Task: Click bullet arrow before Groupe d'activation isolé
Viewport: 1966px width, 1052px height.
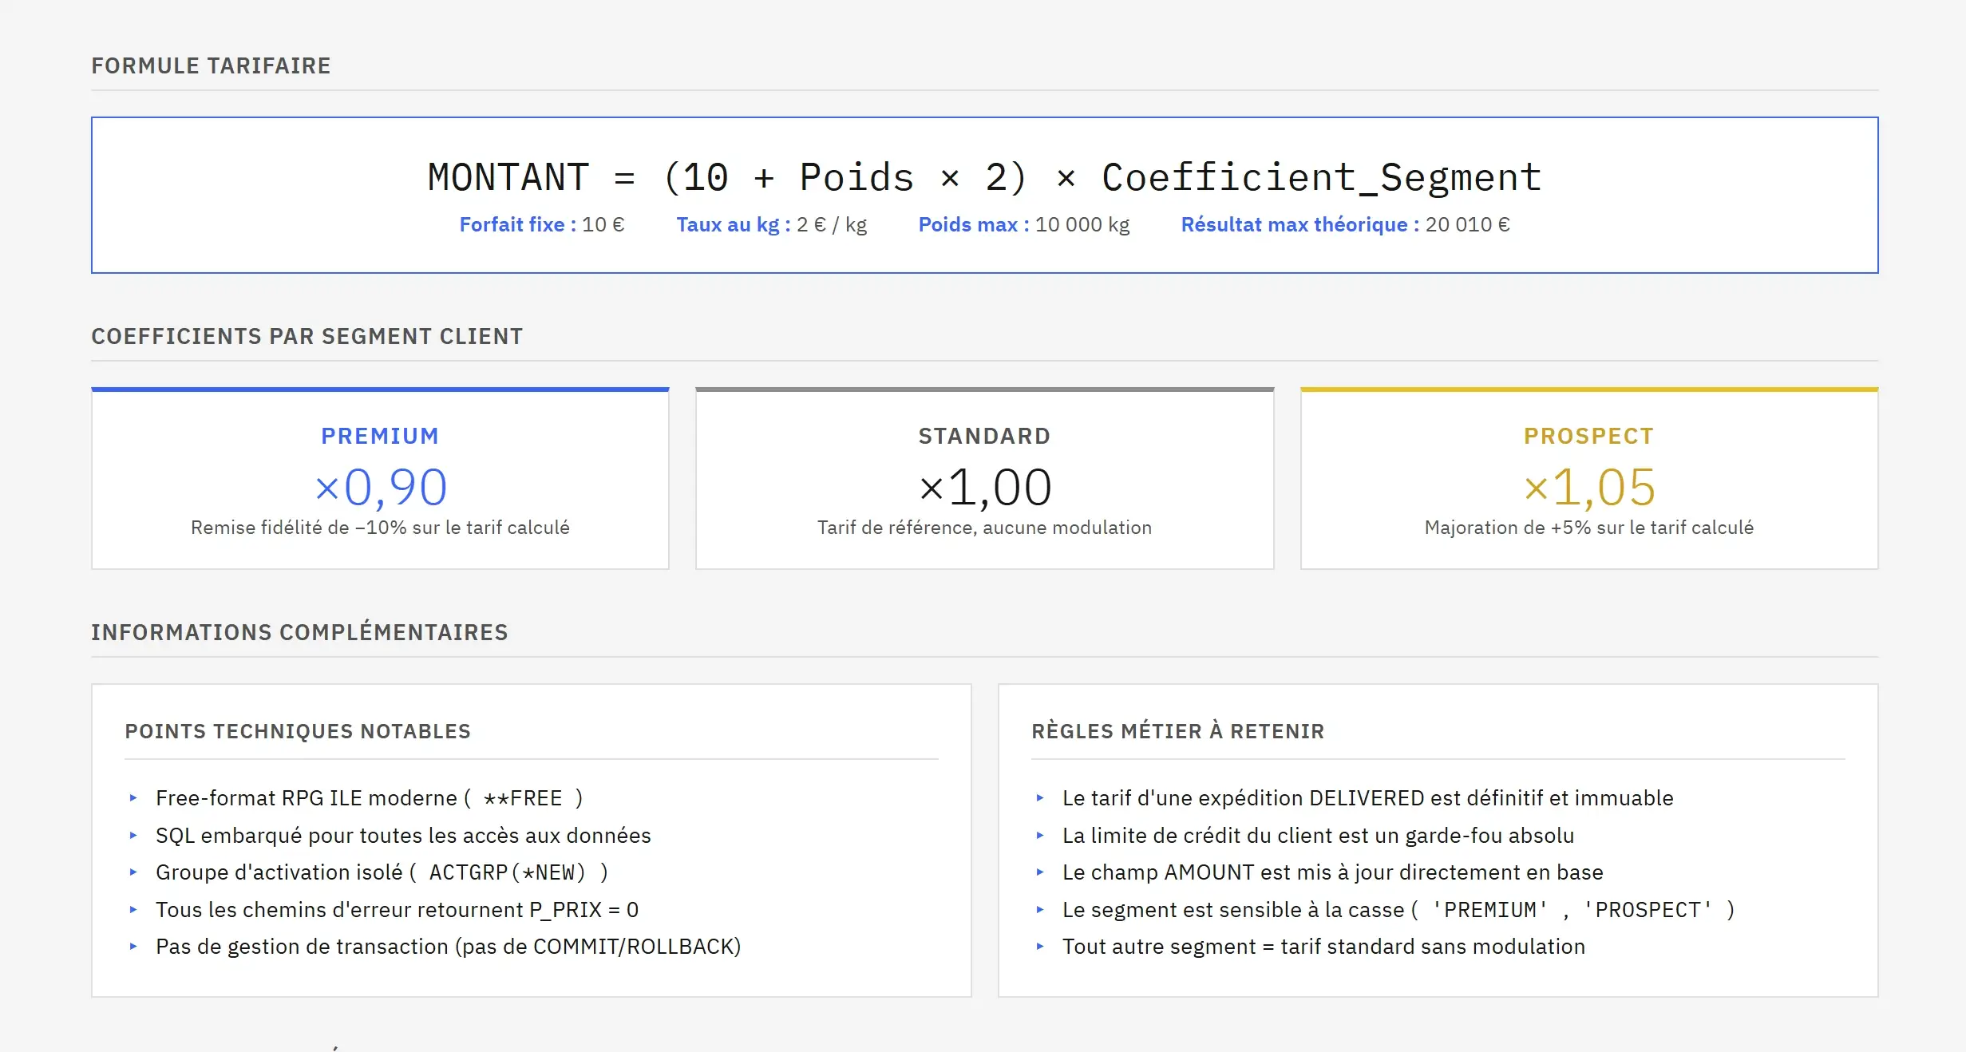Action: [x=133, y=872]
